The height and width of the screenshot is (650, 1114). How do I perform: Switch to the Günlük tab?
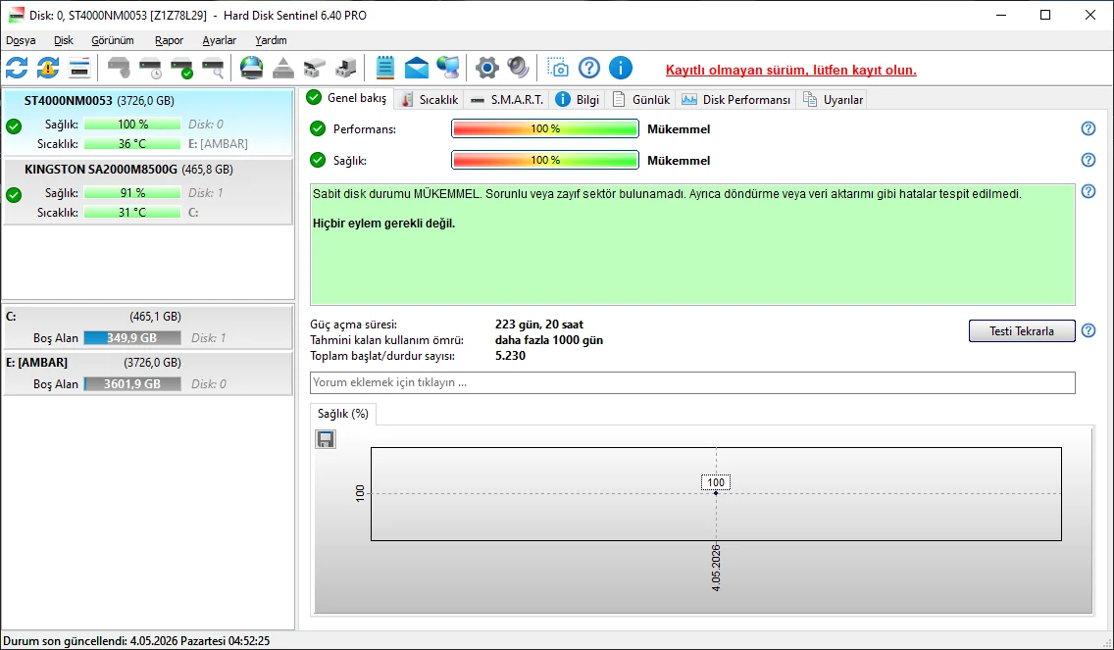(641, 99)
